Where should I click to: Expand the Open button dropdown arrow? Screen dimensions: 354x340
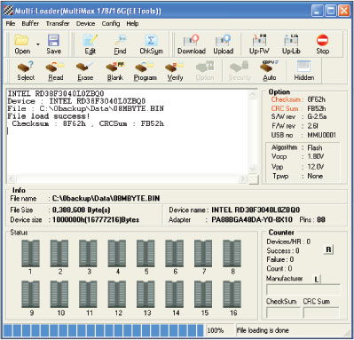(38, 44)
